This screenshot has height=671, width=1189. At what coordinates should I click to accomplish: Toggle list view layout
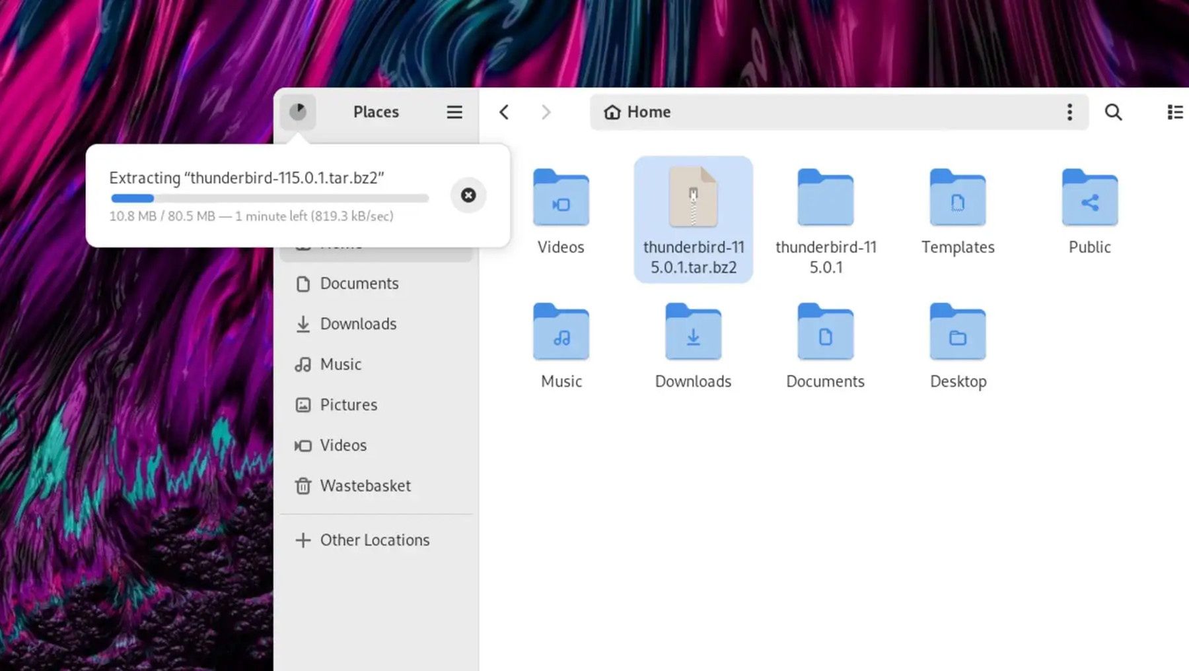tap(1174, 112)
